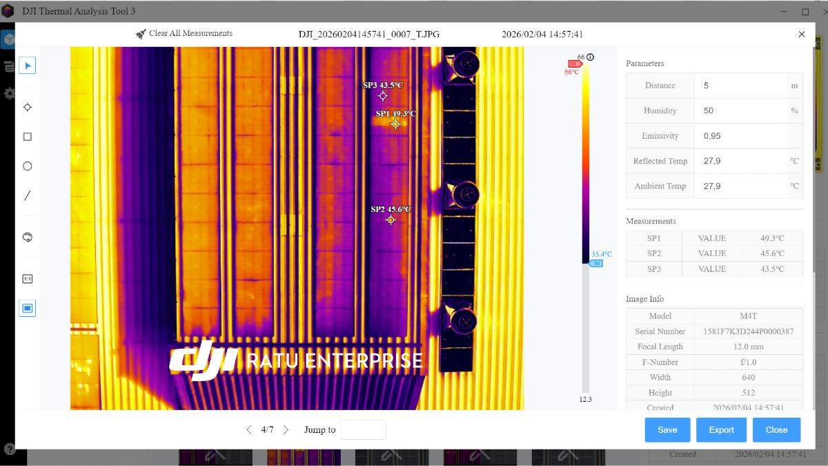The width and height of the screenshot is (828, 466).
Task: Switch to 1:1 actual size view
Action: 28,279
